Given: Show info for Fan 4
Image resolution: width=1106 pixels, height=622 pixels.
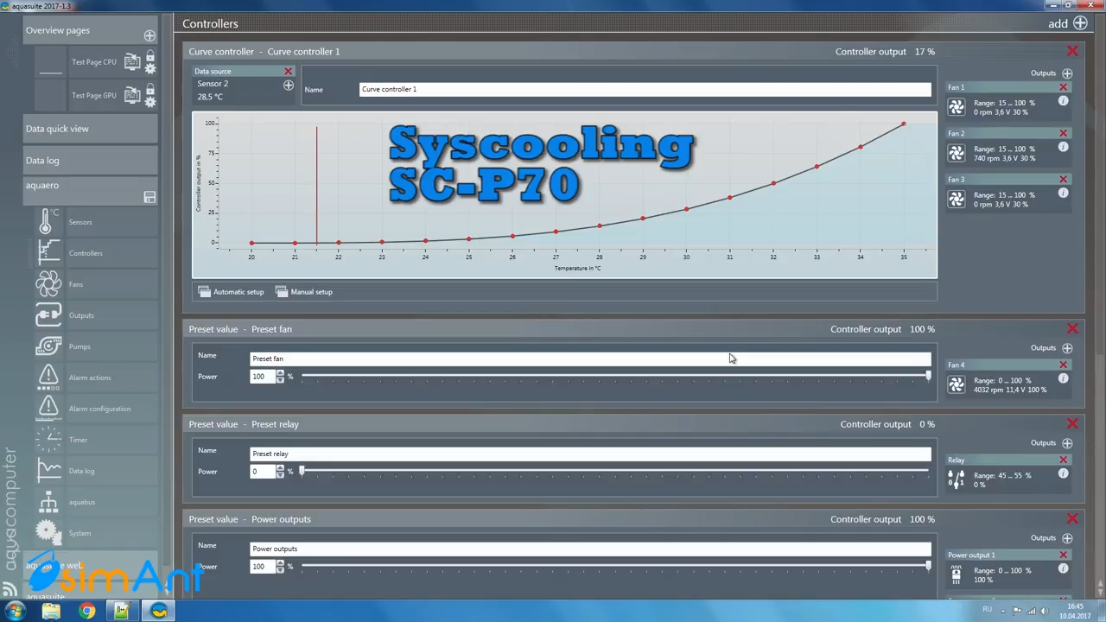Looking at the screenshot, I should click(x=1064, y=378).
